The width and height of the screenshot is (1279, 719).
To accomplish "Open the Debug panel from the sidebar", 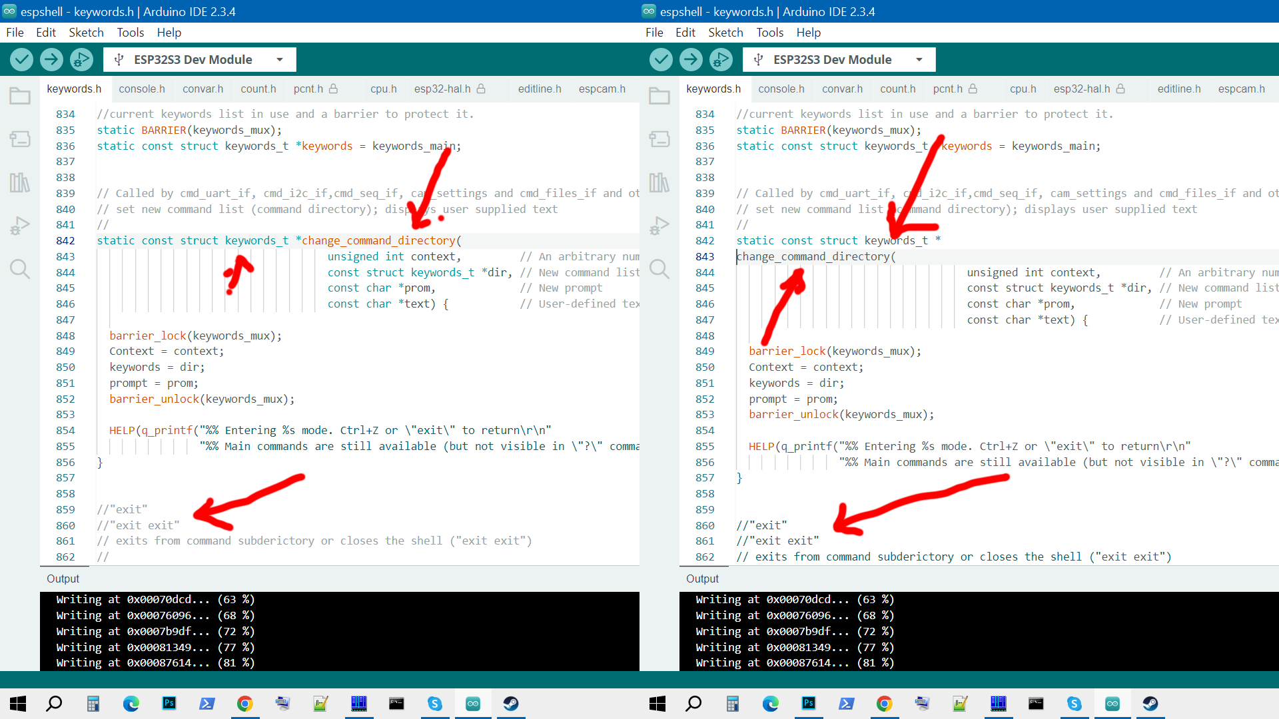I will click(19, 225).
